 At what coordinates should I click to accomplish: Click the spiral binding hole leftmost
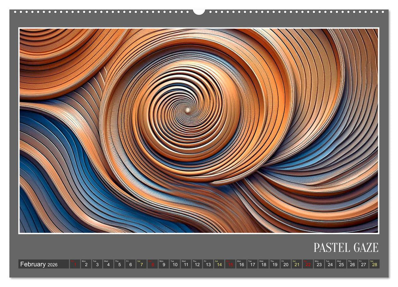click(15, 11)
